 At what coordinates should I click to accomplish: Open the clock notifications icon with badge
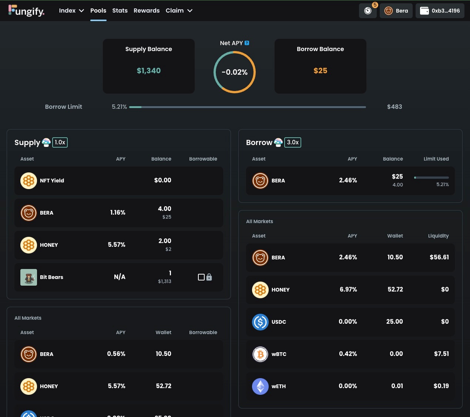click(368, 11)
